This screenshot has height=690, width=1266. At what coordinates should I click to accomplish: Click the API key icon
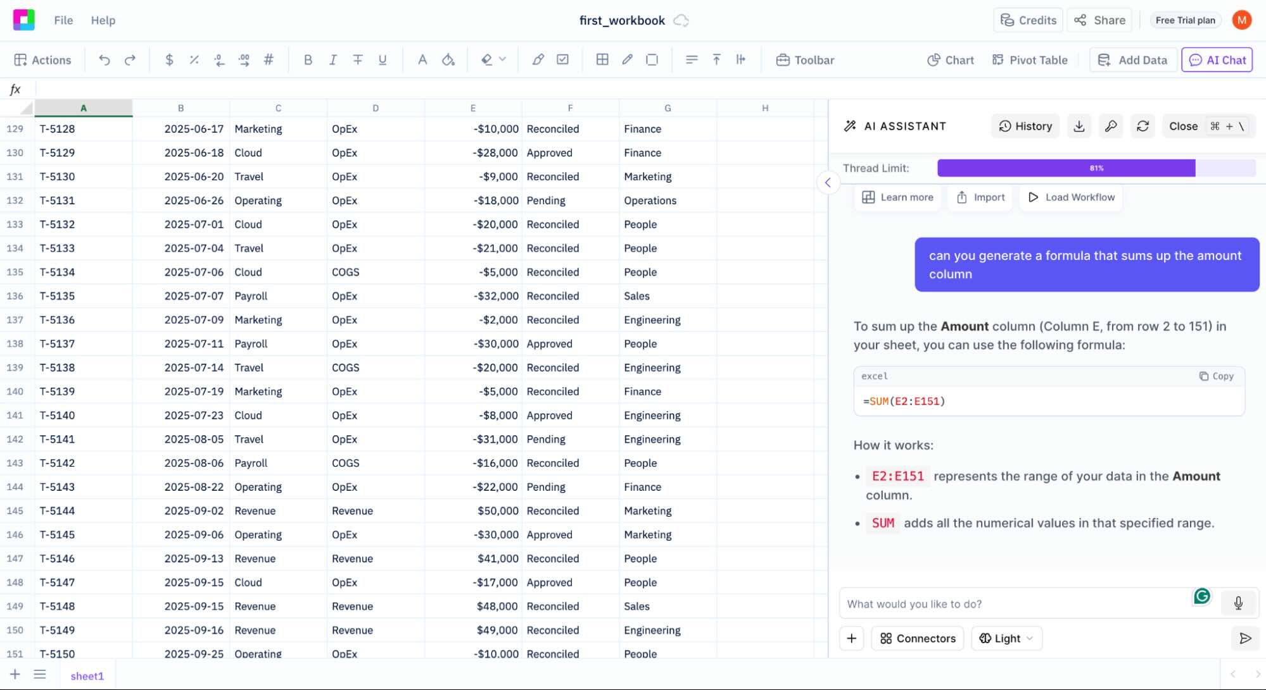pyautogui.click(x=1111, y=126)
